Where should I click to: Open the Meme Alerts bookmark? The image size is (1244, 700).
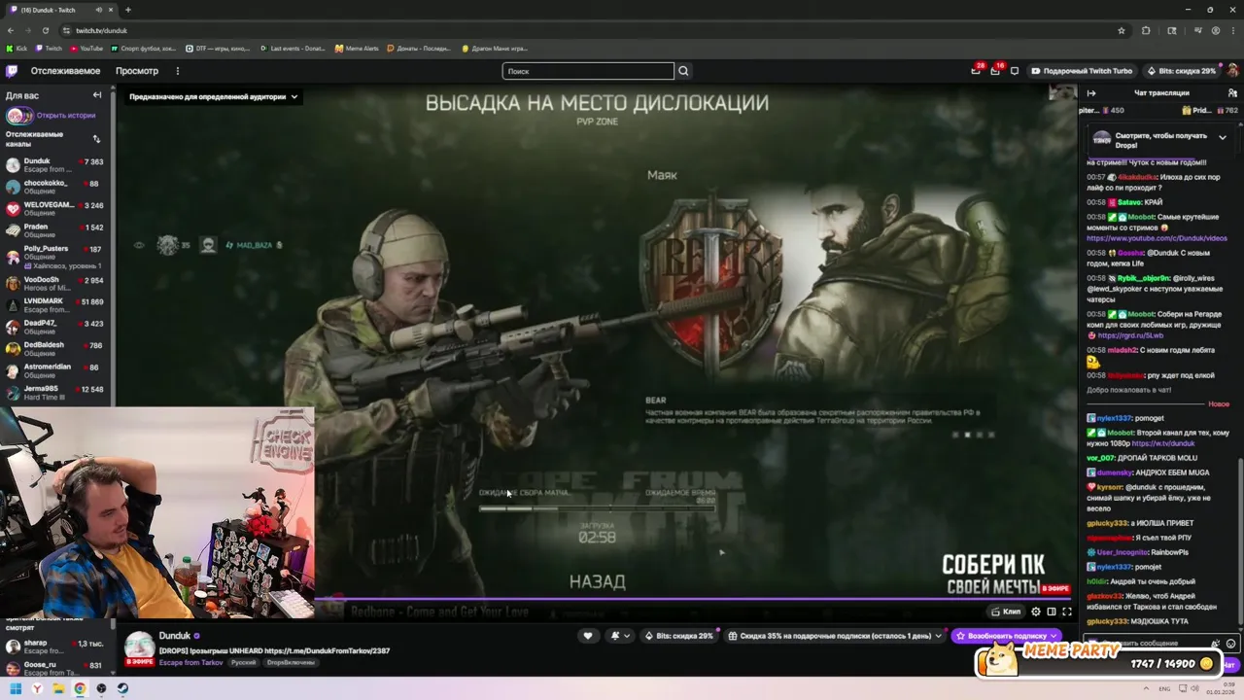357,48
